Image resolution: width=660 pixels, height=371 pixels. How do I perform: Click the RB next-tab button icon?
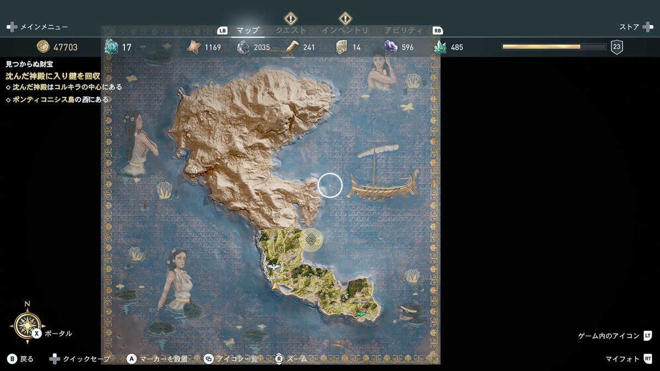click(438, 31)
